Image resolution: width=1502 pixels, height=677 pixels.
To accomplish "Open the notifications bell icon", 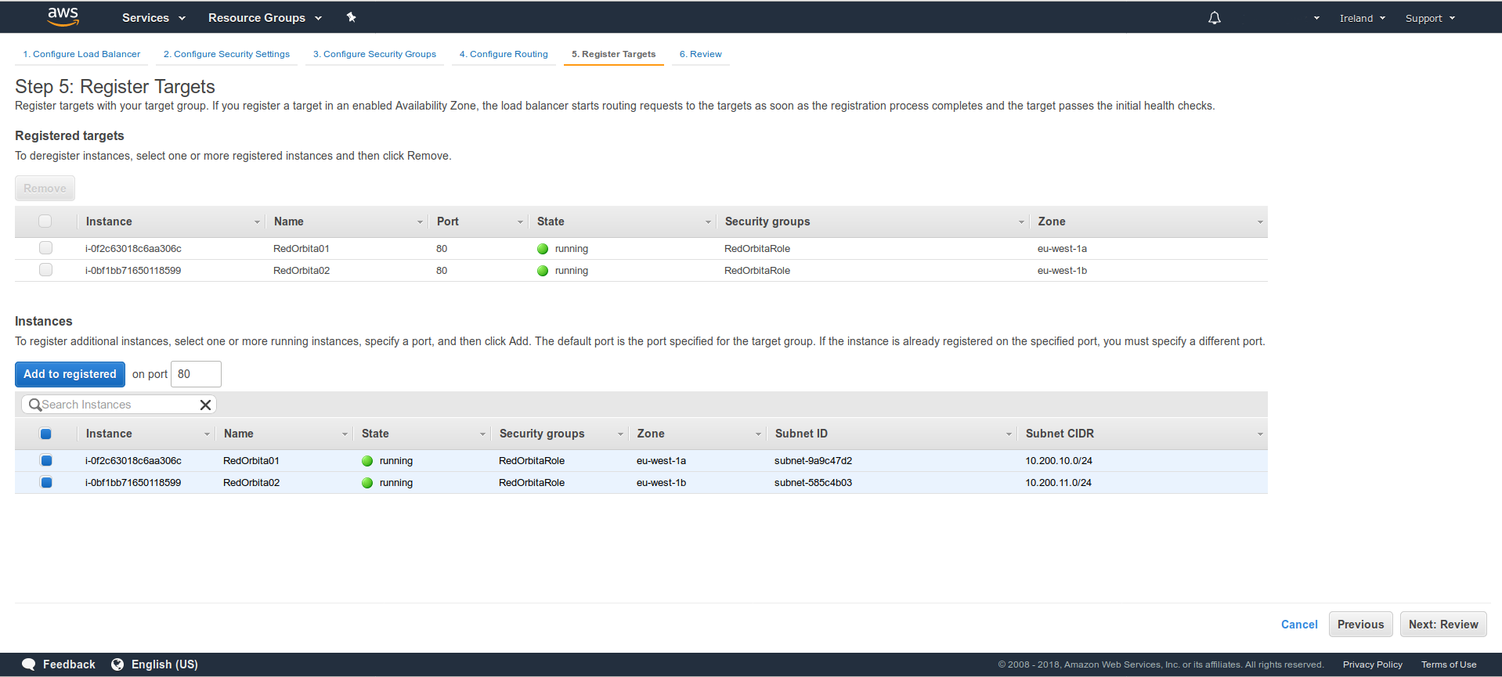I will point(1214,18).
